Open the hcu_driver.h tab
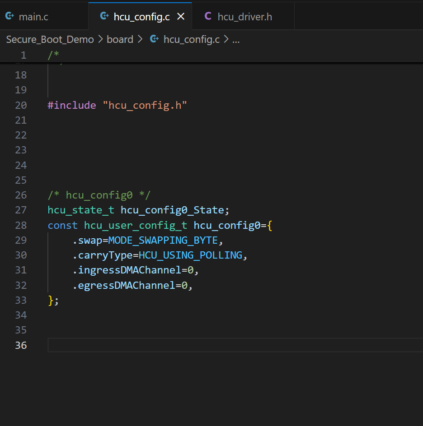The height and width of the screenshot is (426, 423). point(244,17)
